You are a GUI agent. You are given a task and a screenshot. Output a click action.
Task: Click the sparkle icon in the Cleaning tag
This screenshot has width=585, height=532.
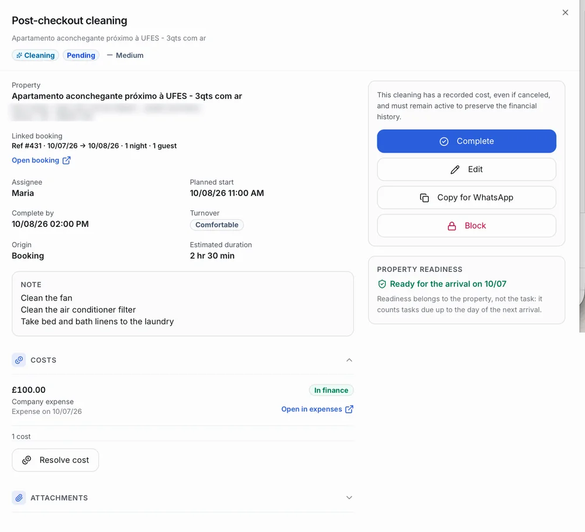(19, 55)
